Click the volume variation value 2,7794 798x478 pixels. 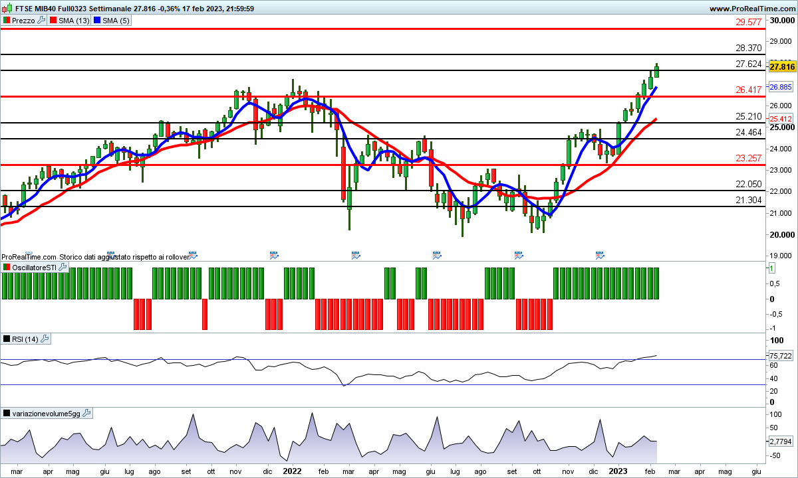(781, 440)
